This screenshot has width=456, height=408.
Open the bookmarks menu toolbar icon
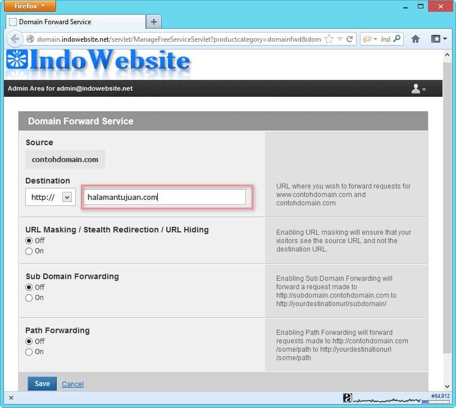tap(438, 39)
